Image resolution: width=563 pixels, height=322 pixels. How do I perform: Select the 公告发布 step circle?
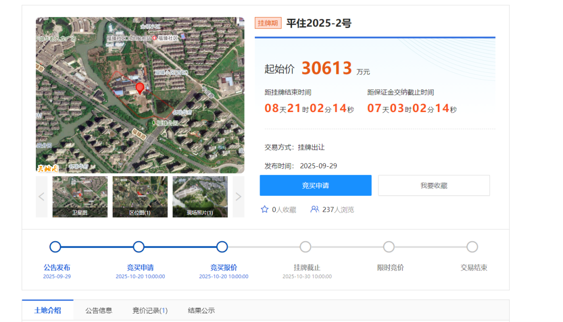point(55,247)
